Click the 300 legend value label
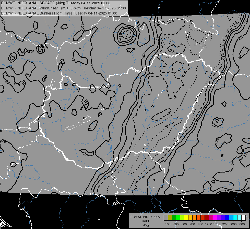 [176, 224]
